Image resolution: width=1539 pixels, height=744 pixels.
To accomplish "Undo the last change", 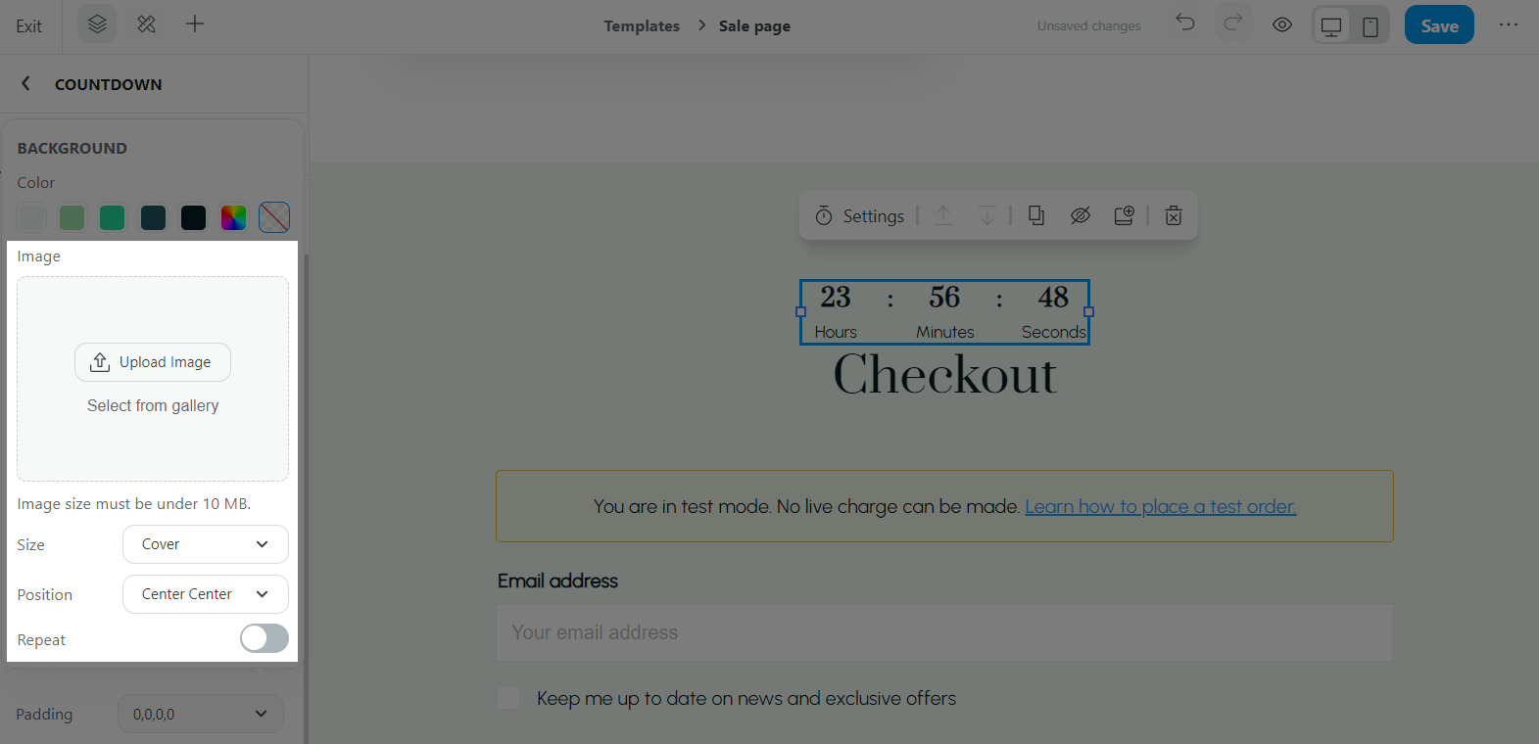I will [x=1185, y=23].
